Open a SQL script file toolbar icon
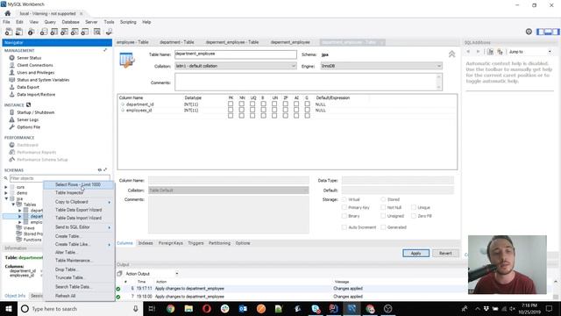 [x=19, y=32]
